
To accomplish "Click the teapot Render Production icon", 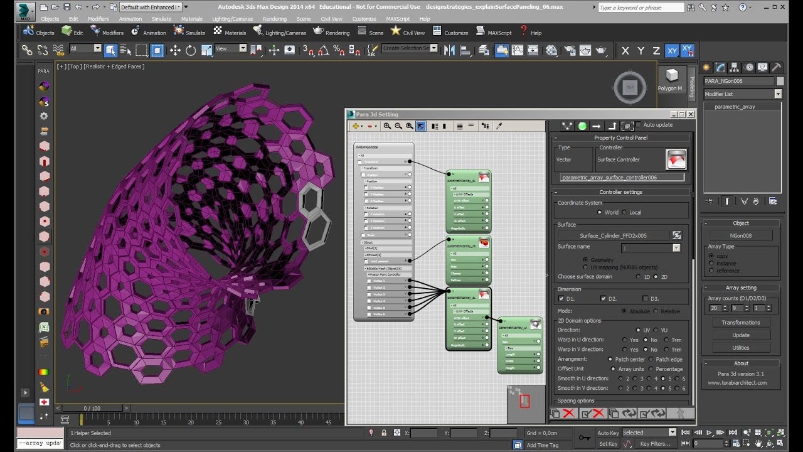I will (x=600, y=50).
